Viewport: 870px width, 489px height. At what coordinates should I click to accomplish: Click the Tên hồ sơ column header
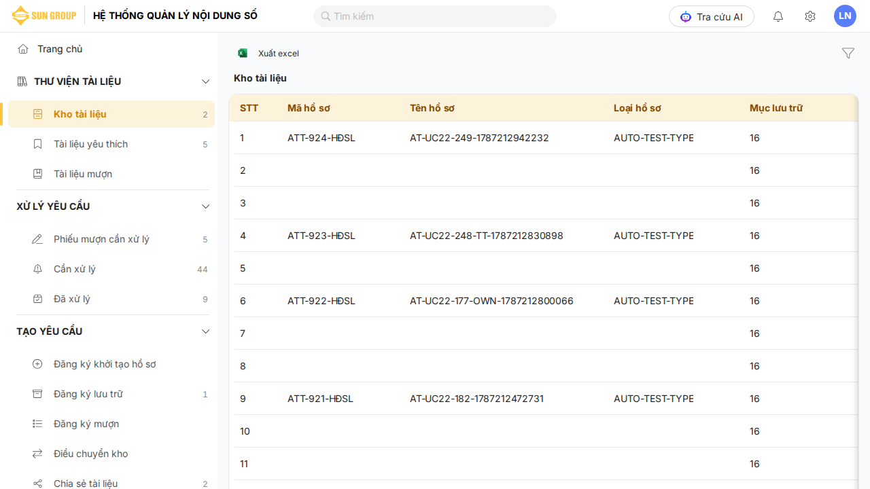tap(432, 108)
